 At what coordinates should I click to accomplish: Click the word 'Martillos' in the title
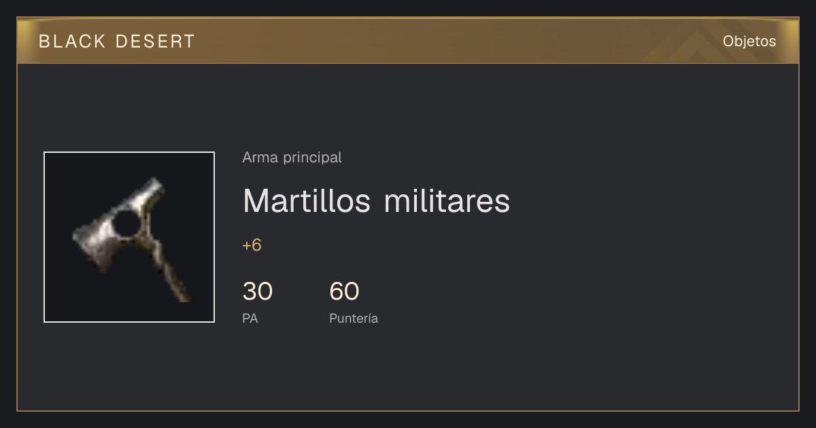tap(307, 200)
